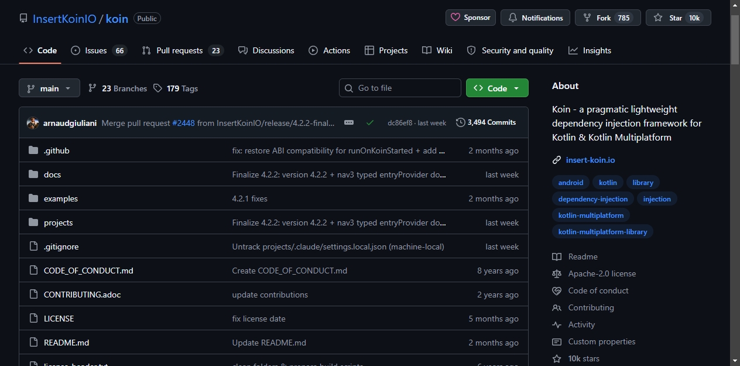Expand commit message ellipsis button

pyautogui.click(x=349, y=122)
